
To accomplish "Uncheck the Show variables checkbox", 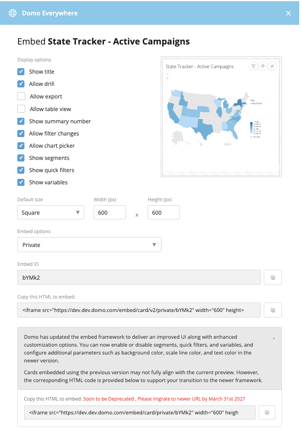I will 21,182.
